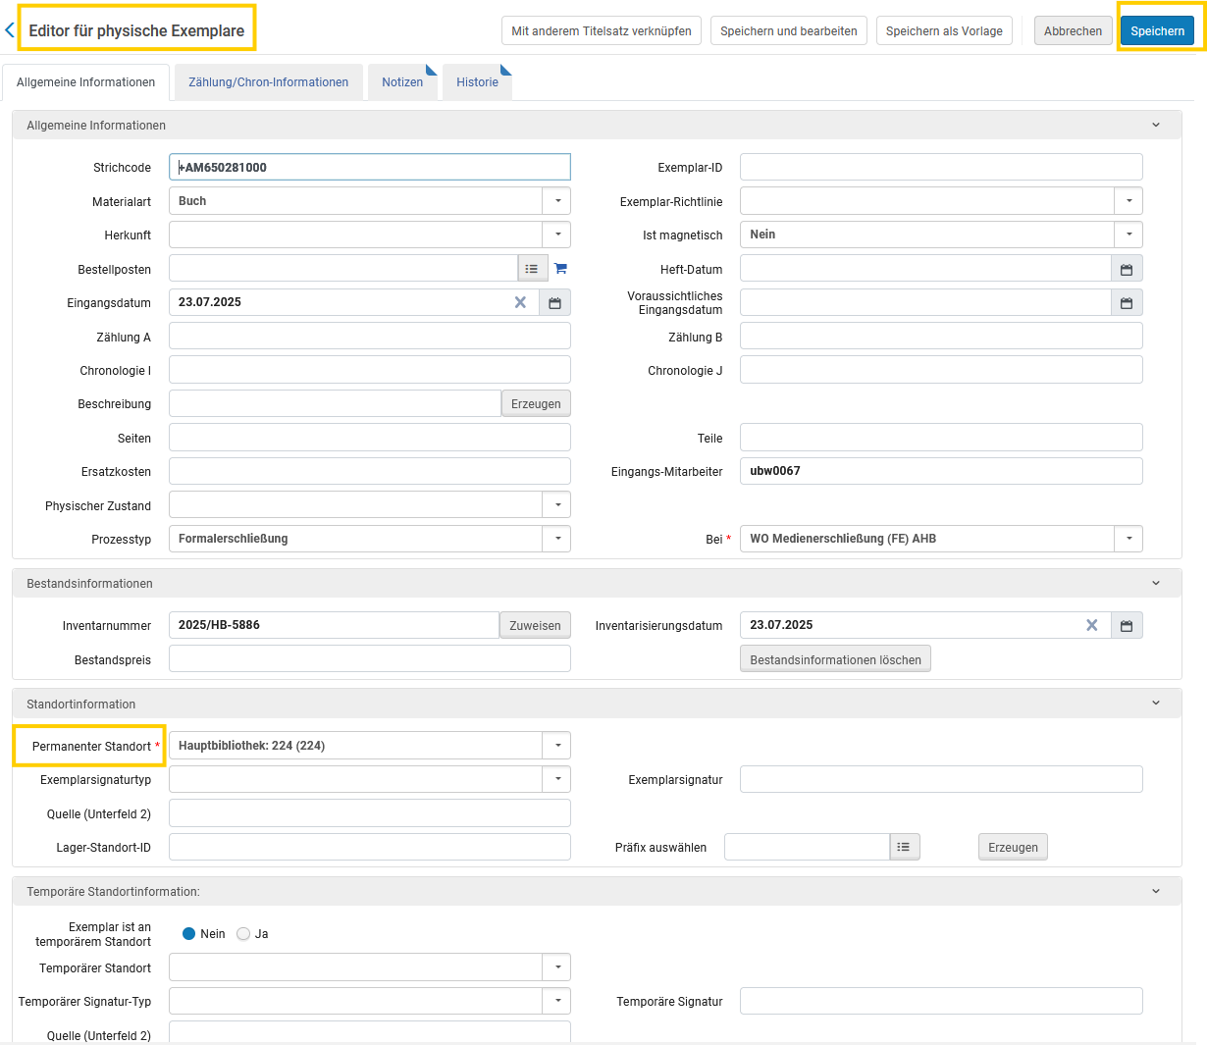Open the Bei department dropdown
Viewport: 1207px width, 1045px height.
coord(1128,539)
